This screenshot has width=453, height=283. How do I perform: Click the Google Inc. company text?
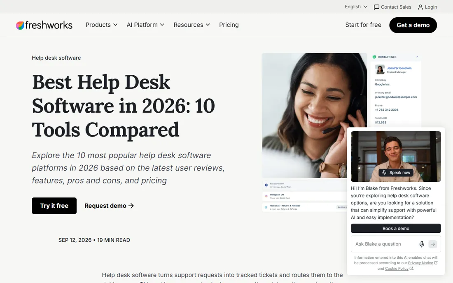383,84
